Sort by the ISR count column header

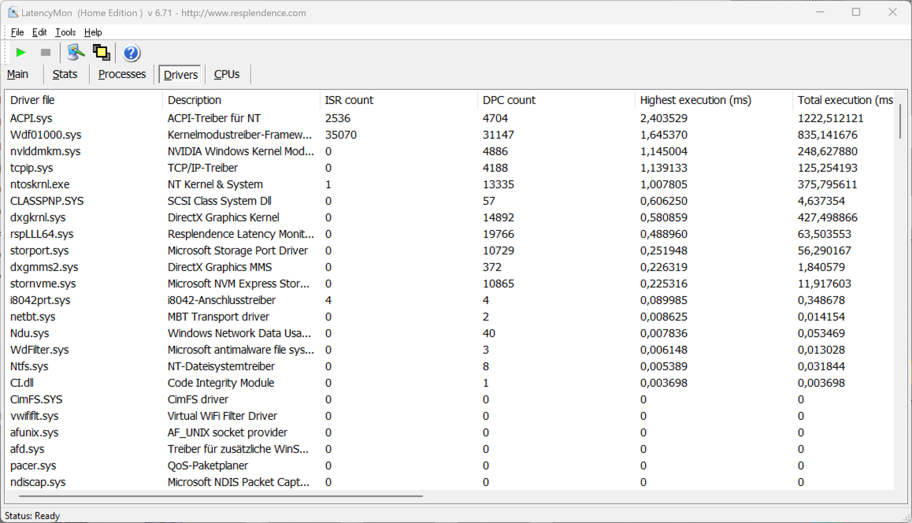pos(349,100)
